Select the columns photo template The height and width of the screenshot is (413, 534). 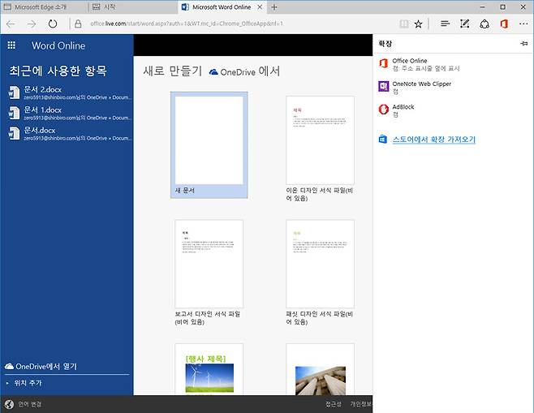[x=320, y=369]
